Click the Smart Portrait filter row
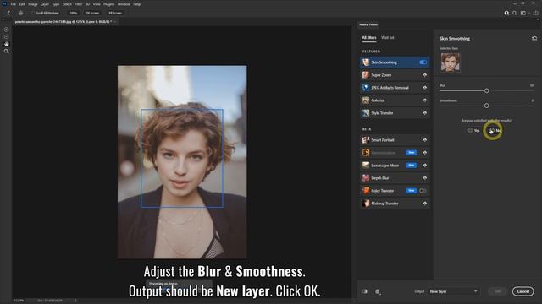 click(395, 140)
